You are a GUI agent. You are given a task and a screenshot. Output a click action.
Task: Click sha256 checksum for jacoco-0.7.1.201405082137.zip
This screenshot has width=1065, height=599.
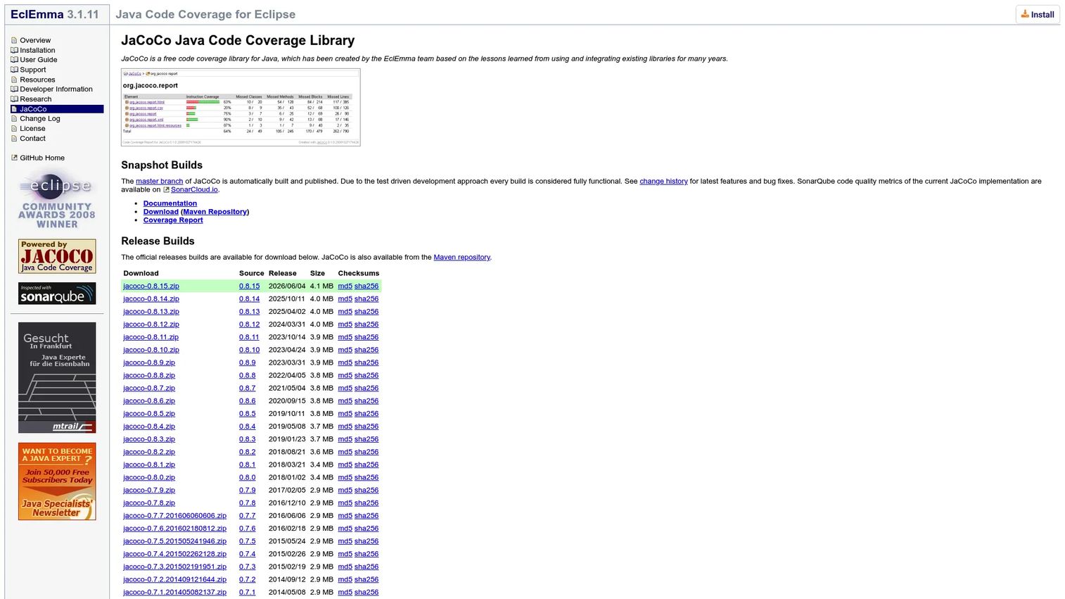366,593
